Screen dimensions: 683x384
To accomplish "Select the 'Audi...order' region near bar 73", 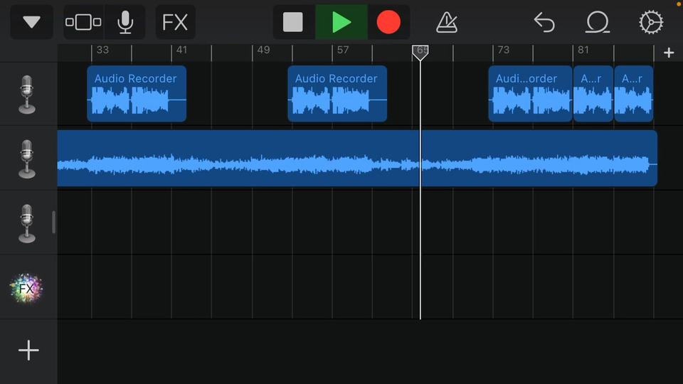I will tap(530, 94).
